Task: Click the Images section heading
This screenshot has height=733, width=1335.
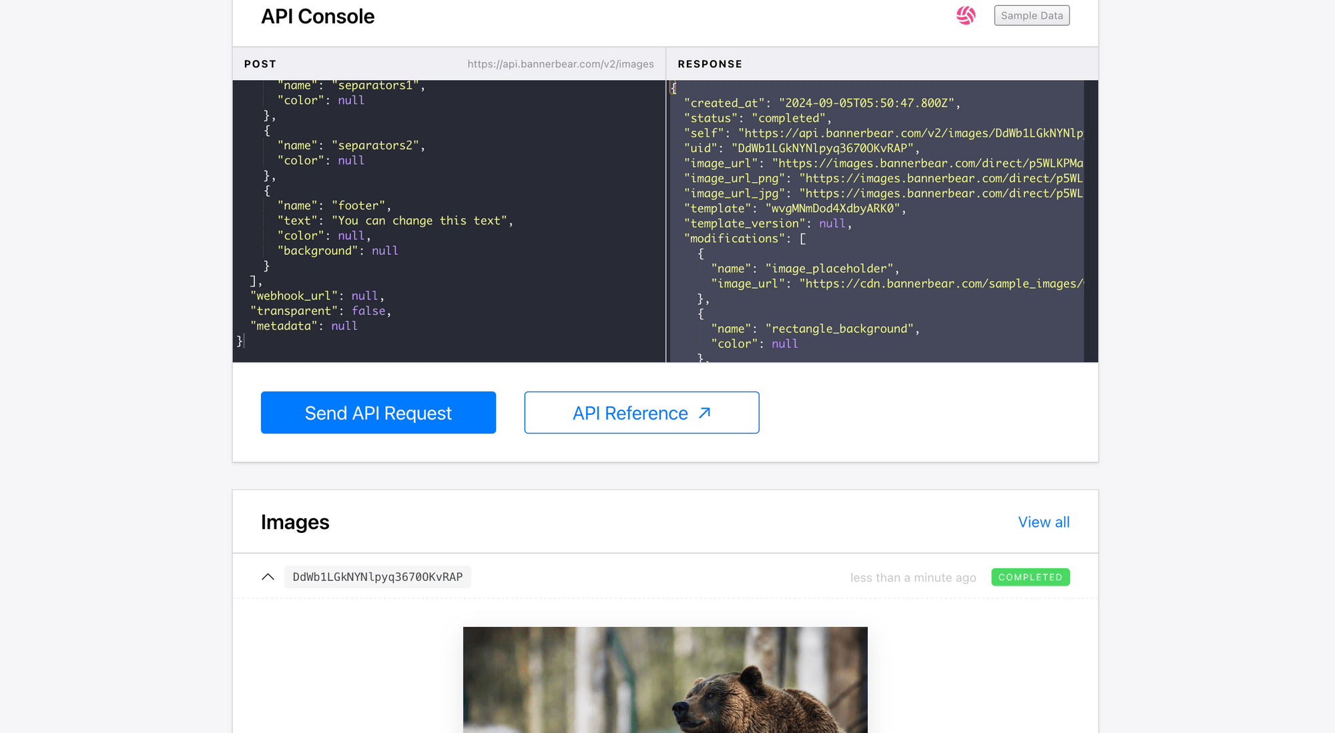Action: pyautogui.click(x=295, y=522)
